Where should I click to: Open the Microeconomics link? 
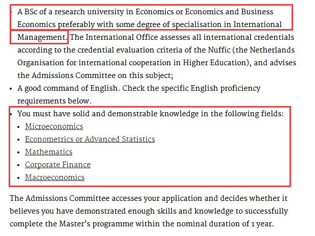(x=54, y=126)
